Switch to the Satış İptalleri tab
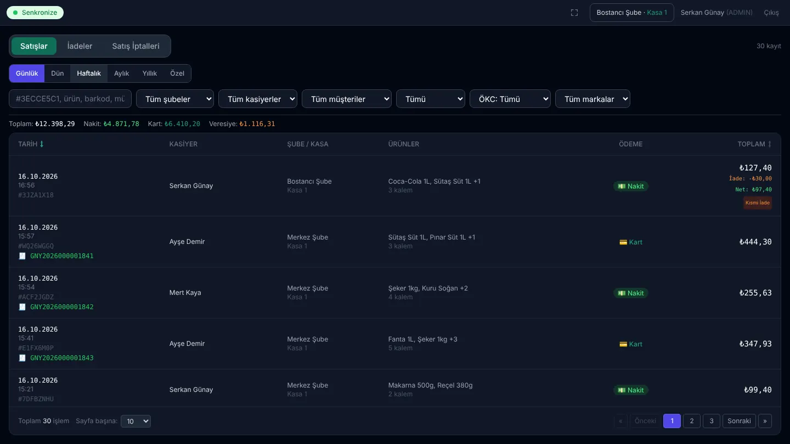The height and width of the screenshot is (444, 790). coord(136,46)
